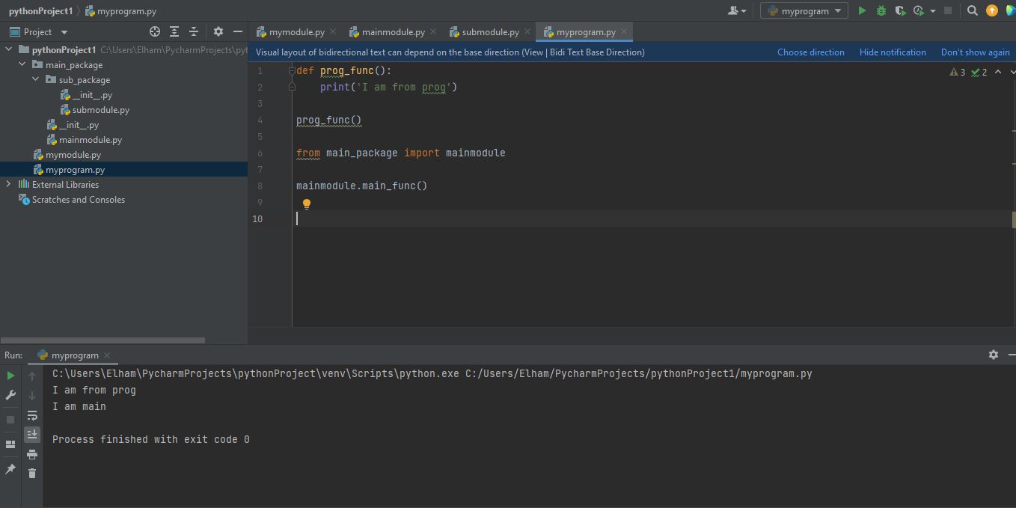Click the print icon in Run panel
The image size is (1016, 508).
click(x=32, y=454)
